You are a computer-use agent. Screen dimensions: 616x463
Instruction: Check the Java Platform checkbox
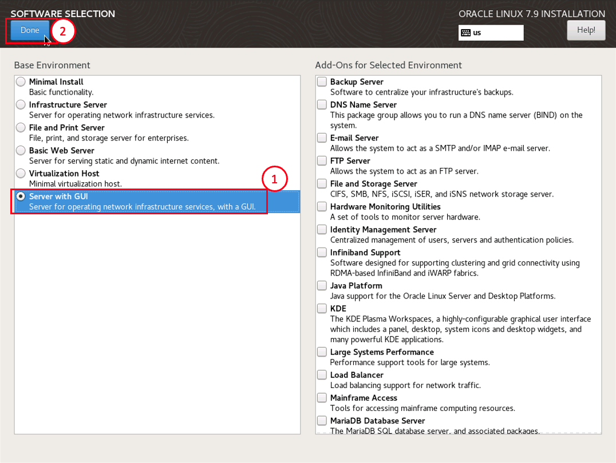coord(322,286)
